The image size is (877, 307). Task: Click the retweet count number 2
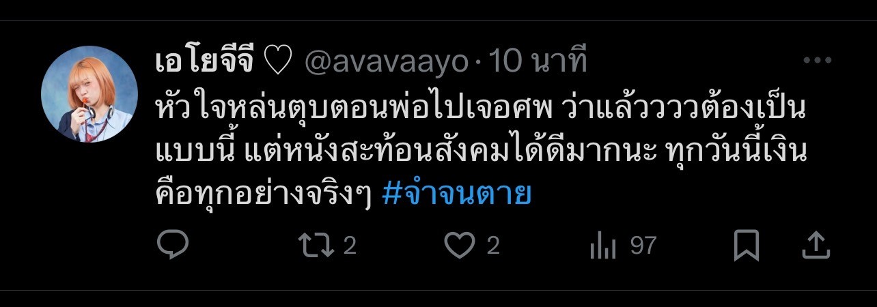(350, 246)
